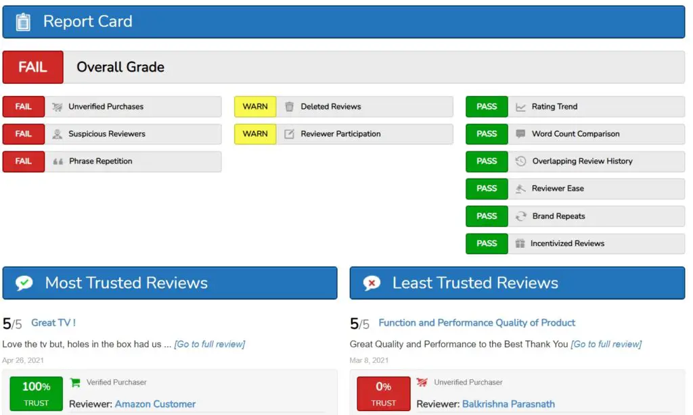The image size is (693, 415).
Task: Select the Reviewer Participation label text
Action: click(x=340, y=135)
